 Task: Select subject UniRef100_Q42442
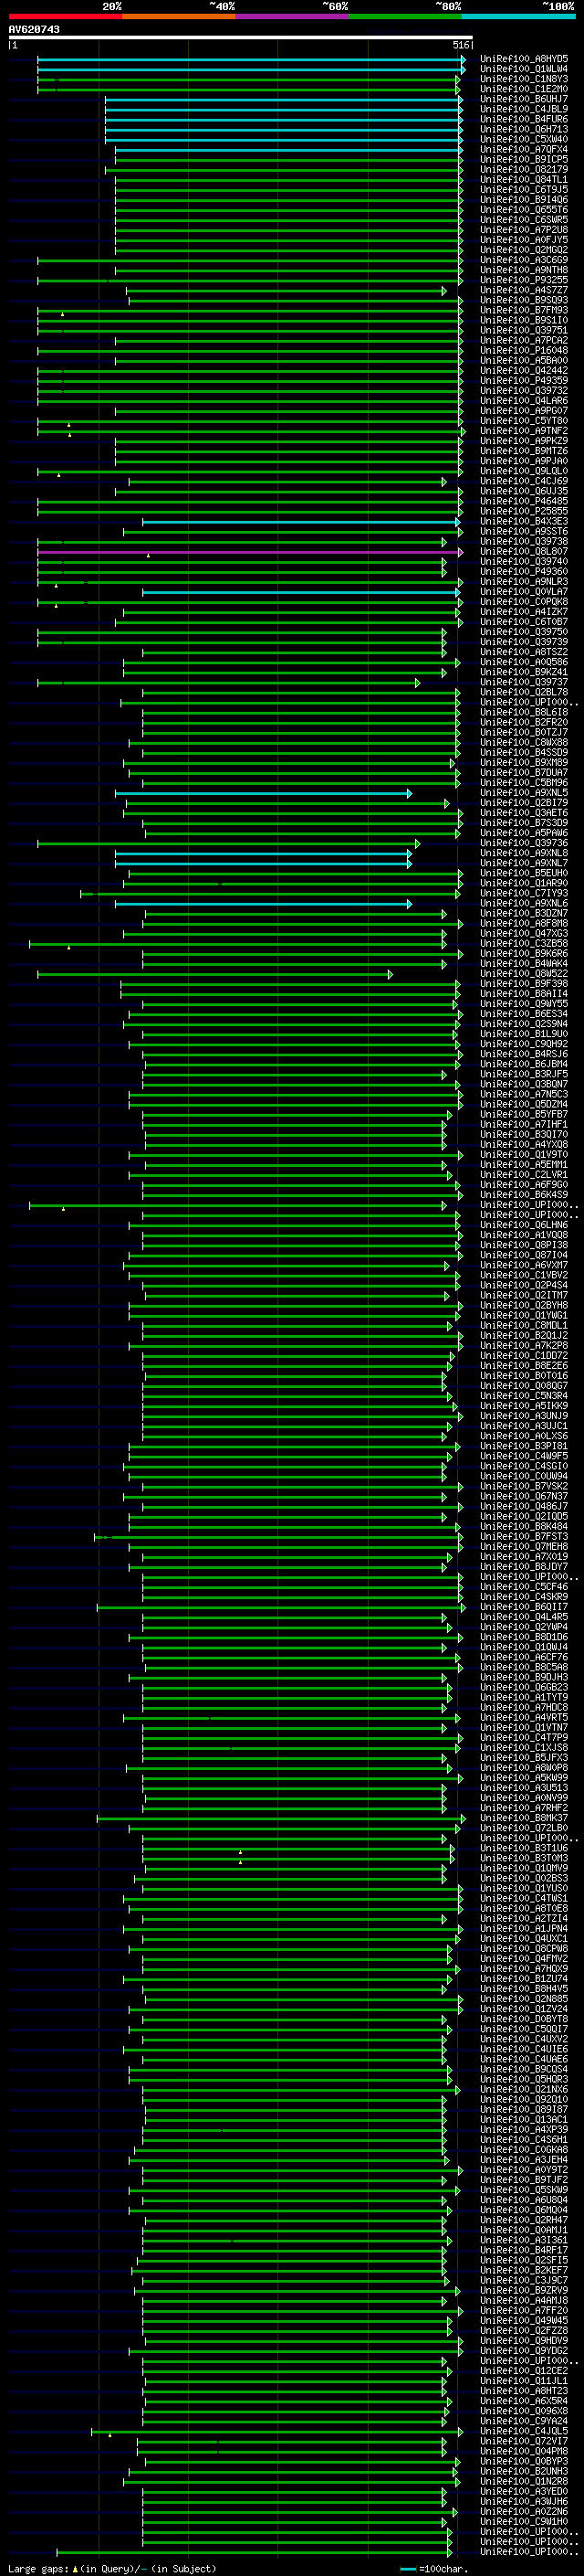pyautogui.click(x=524, y=371)
